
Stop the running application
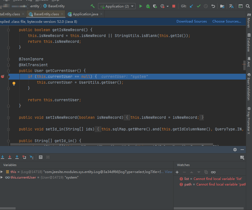[x=174, y=6]
